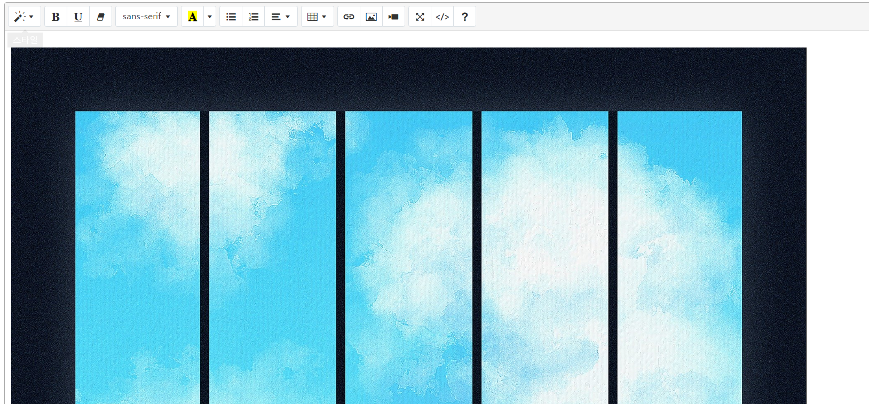
Task: Insert a picture with image icon
Action: pyautogui.click(x=372, y=17)
